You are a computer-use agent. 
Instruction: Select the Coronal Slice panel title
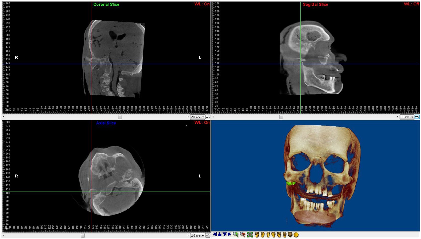[106, 4]
